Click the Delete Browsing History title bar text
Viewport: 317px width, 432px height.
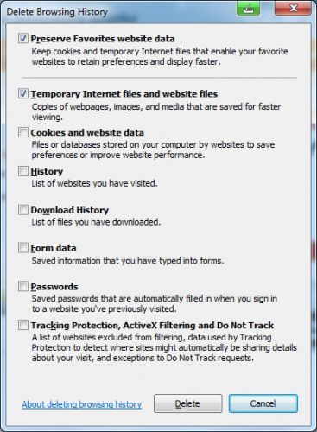pyautogui.click(x=57, y=12)
